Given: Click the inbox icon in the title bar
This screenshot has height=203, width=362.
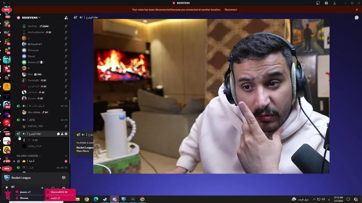Looking at the screenshot, I should [x=318, y=3].
